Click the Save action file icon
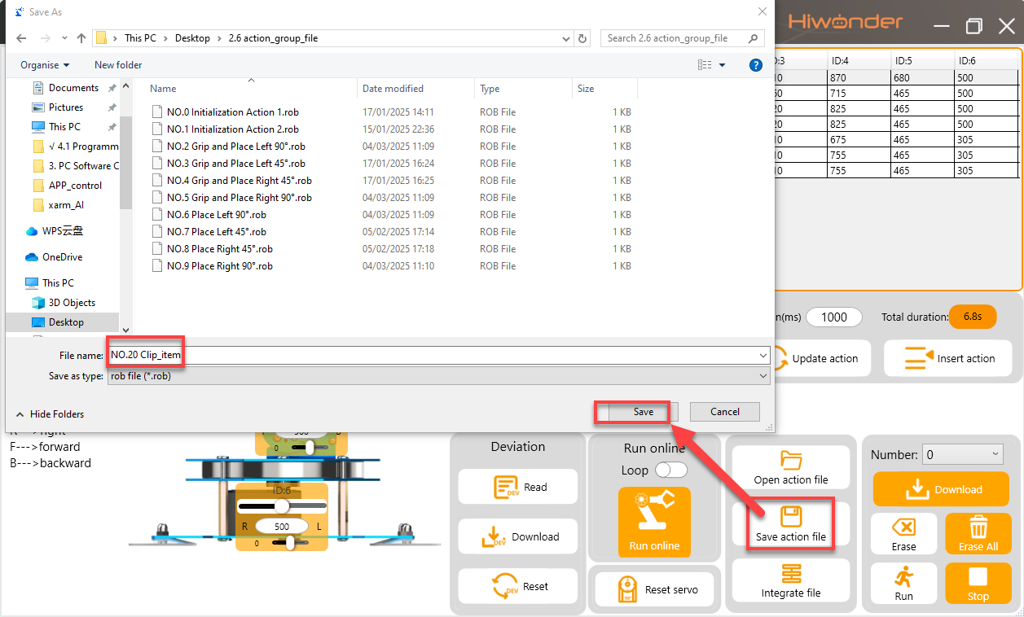Screen dimensions: 1024x617 (x=790, y=516)
